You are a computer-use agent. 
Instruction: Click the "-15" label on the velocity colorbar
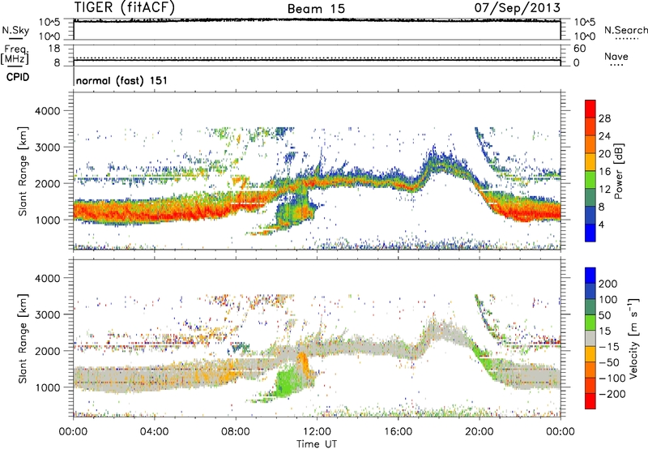coord(609,348)
